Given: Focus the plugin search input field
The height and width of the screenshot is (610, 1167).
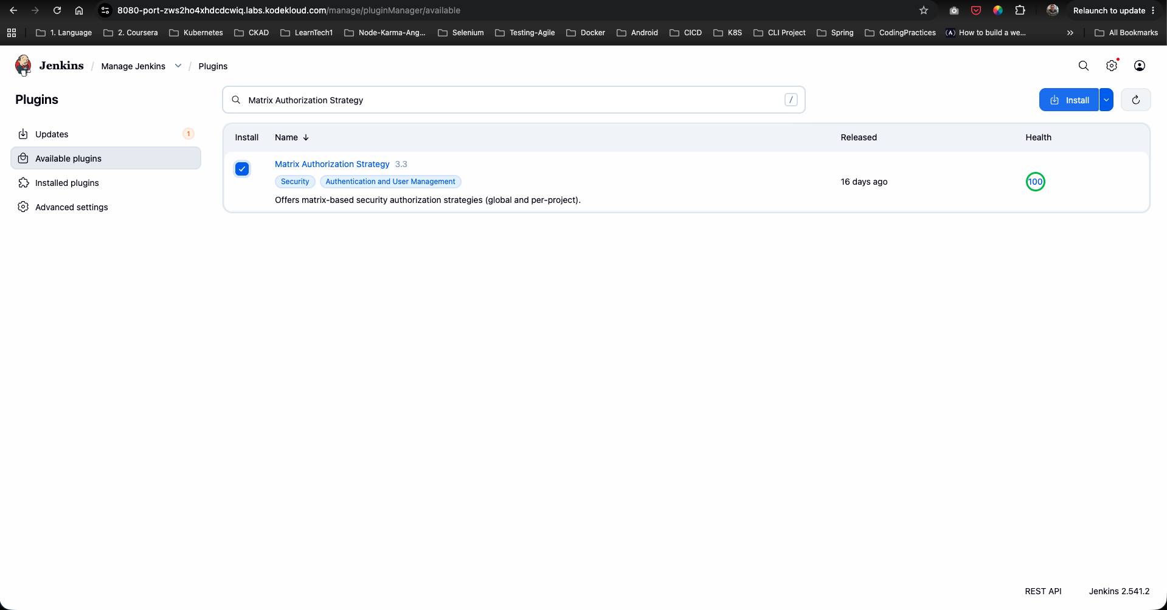Looking at the screenshot, I should (x=514, y=100).
